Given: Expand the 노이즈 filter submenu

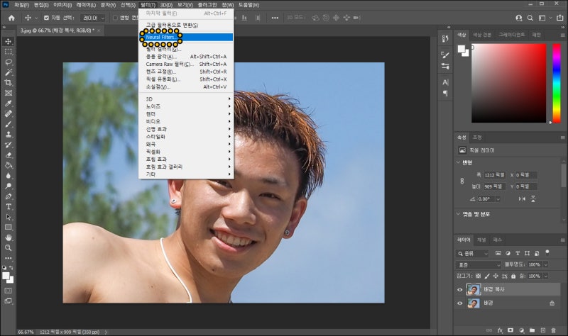Looking at the screenshot, I should point(186,106).
